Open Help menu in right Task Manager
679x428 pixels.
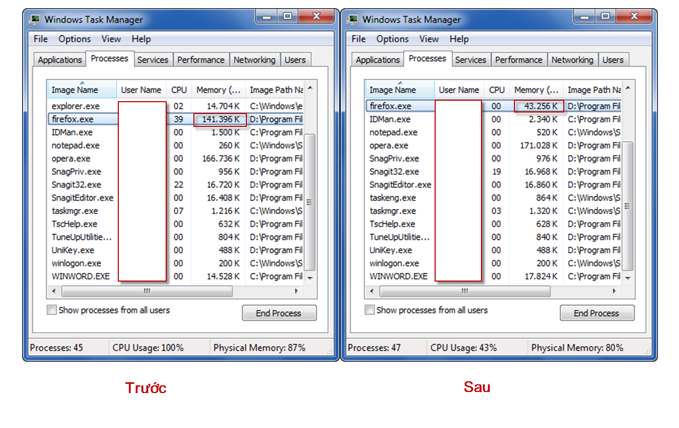coord(459,39)
